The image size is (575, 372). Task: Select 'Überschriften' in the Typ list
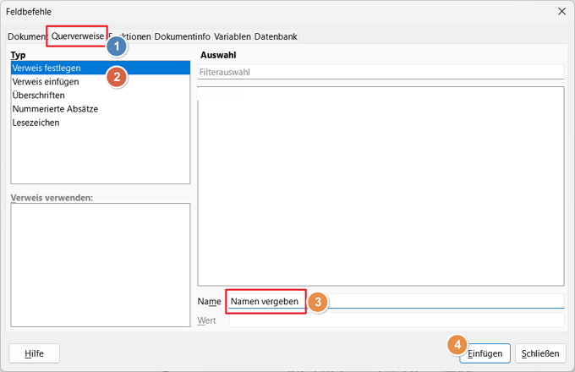pyautogui.click(x=38, y=96)
